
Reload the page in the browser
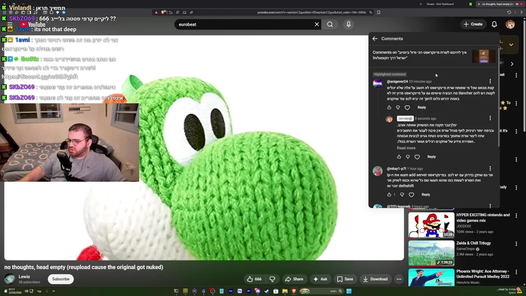pos(509,12)
